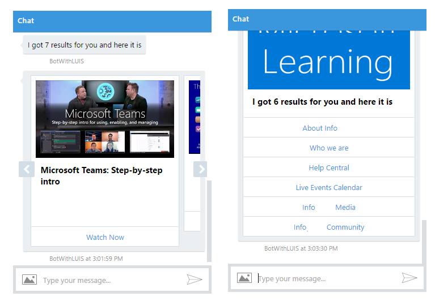Open Help Central option
This screenshot has width=435, height=301.
tap(329, 167)
